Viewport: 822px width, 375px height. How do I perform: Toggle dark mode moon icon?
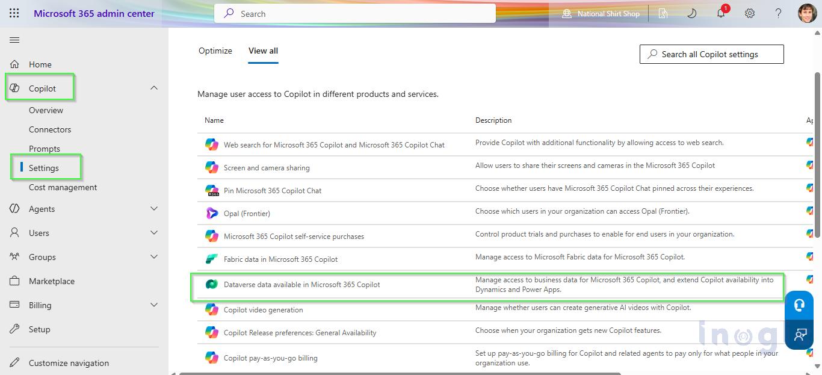[x=692, y=13]
